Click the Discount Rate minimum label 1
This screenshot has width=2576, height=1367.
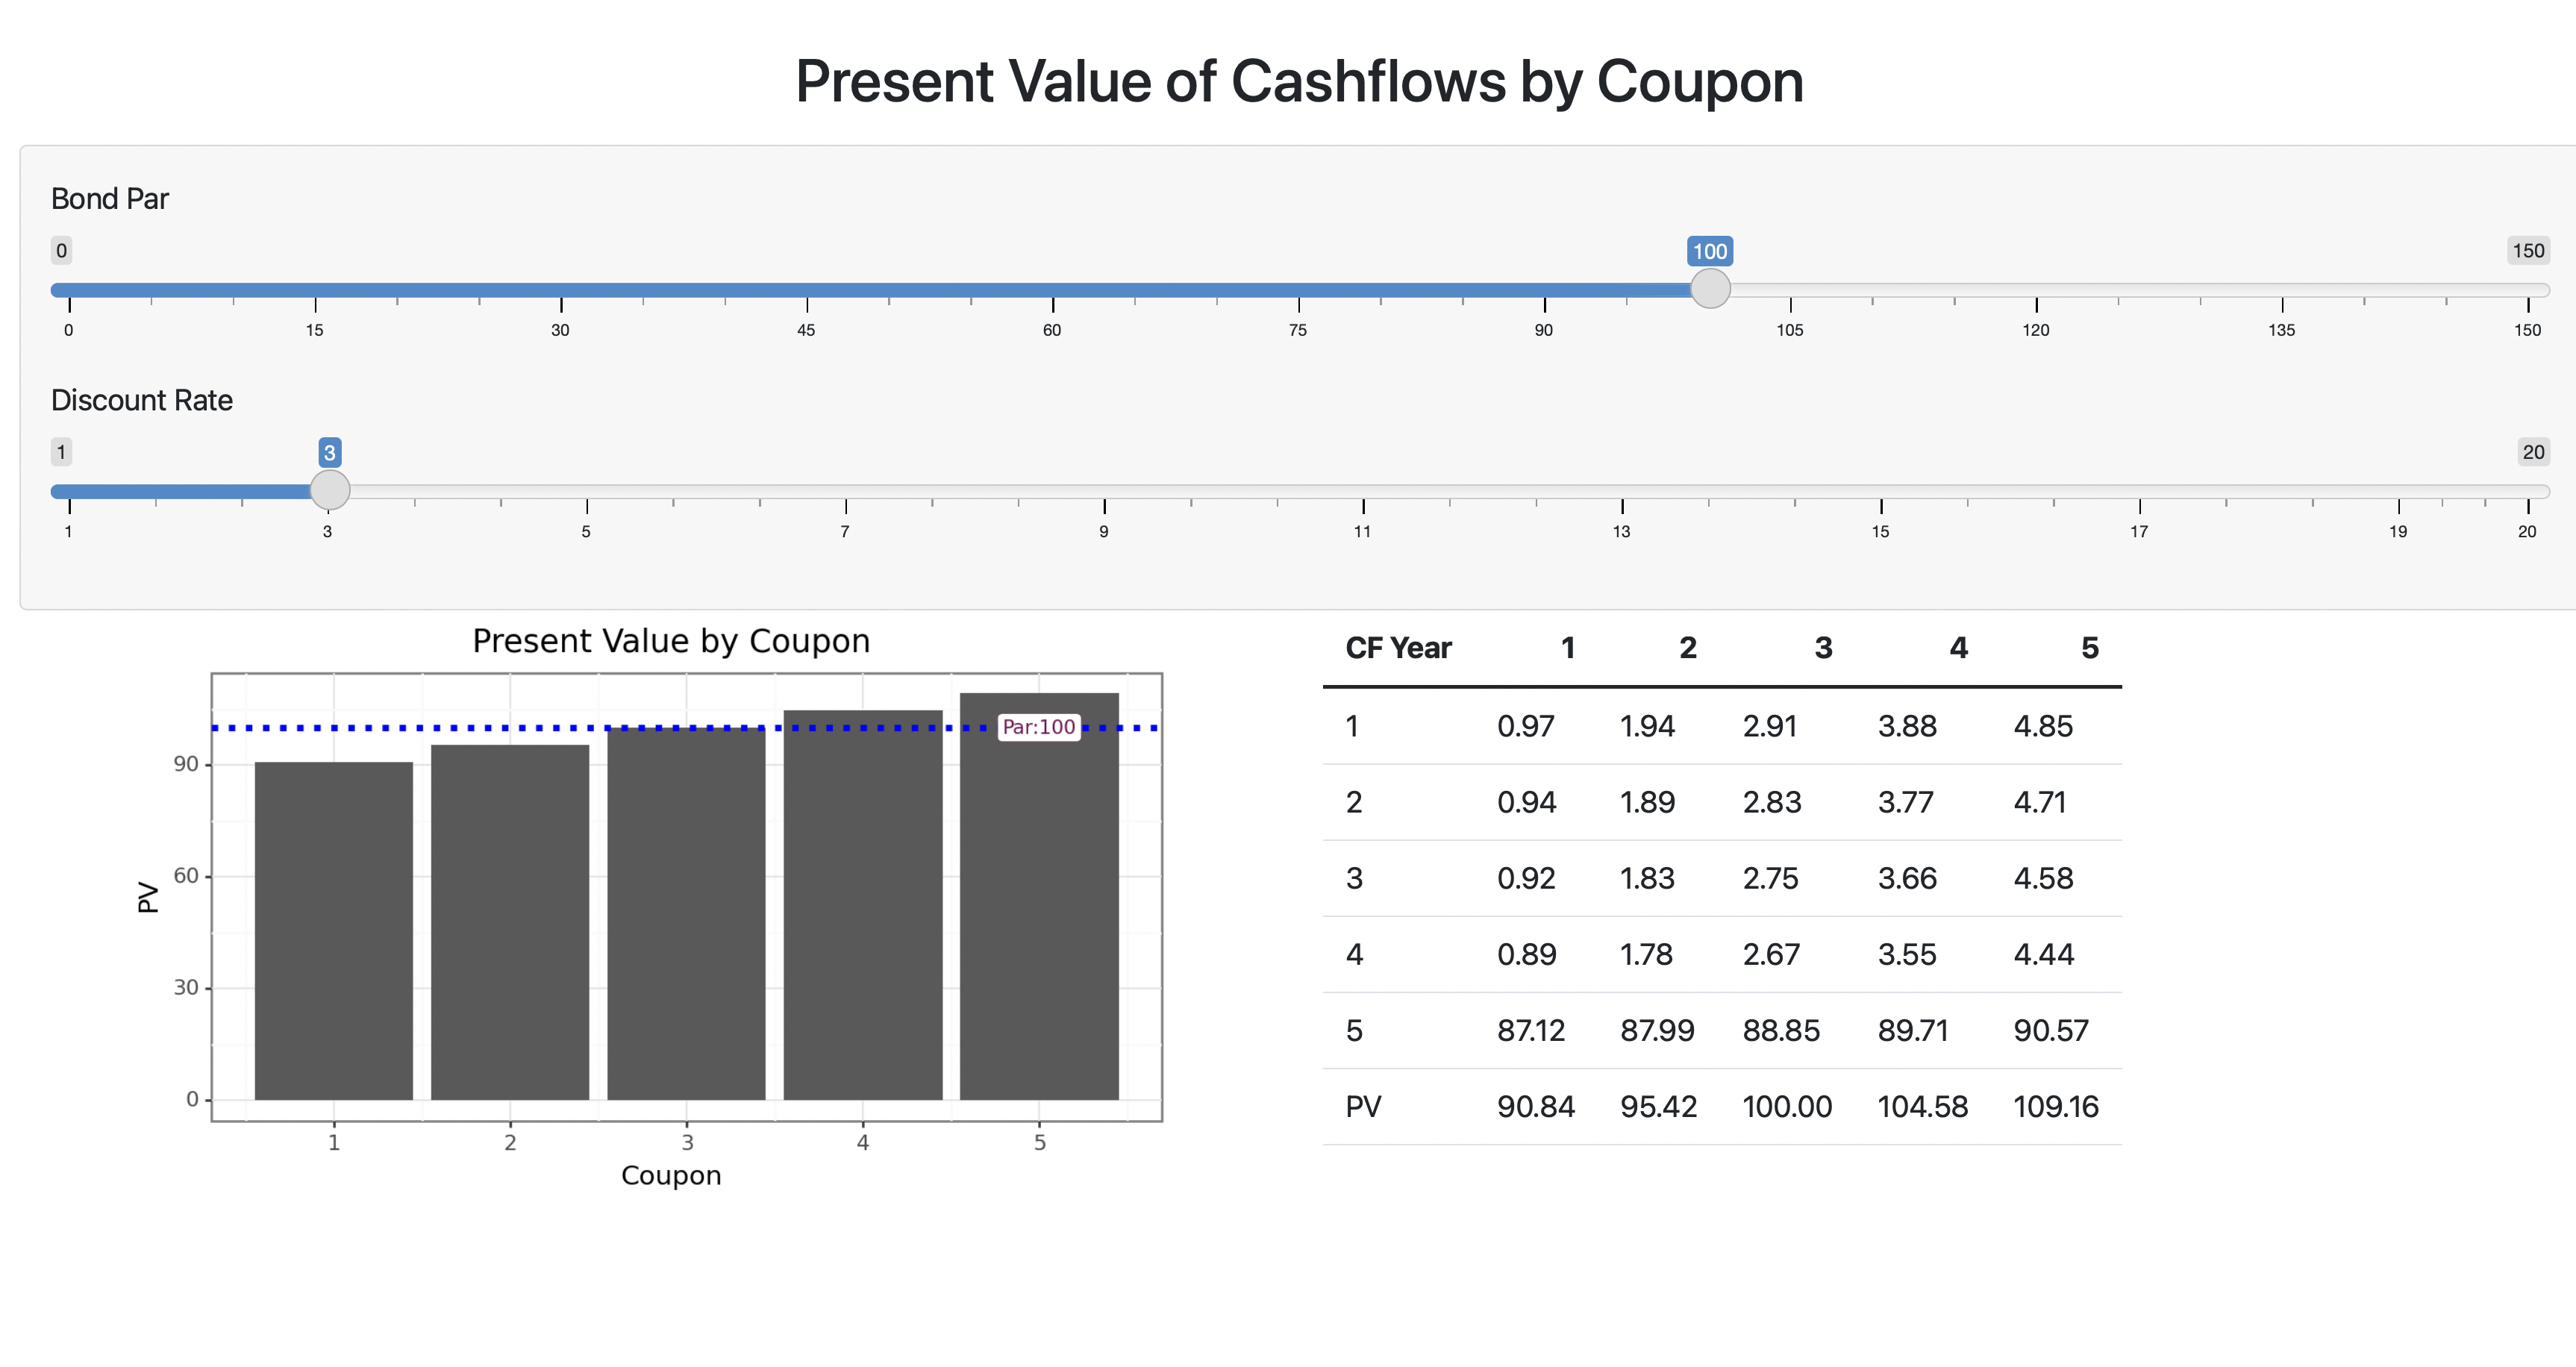(x=61, y=452)
